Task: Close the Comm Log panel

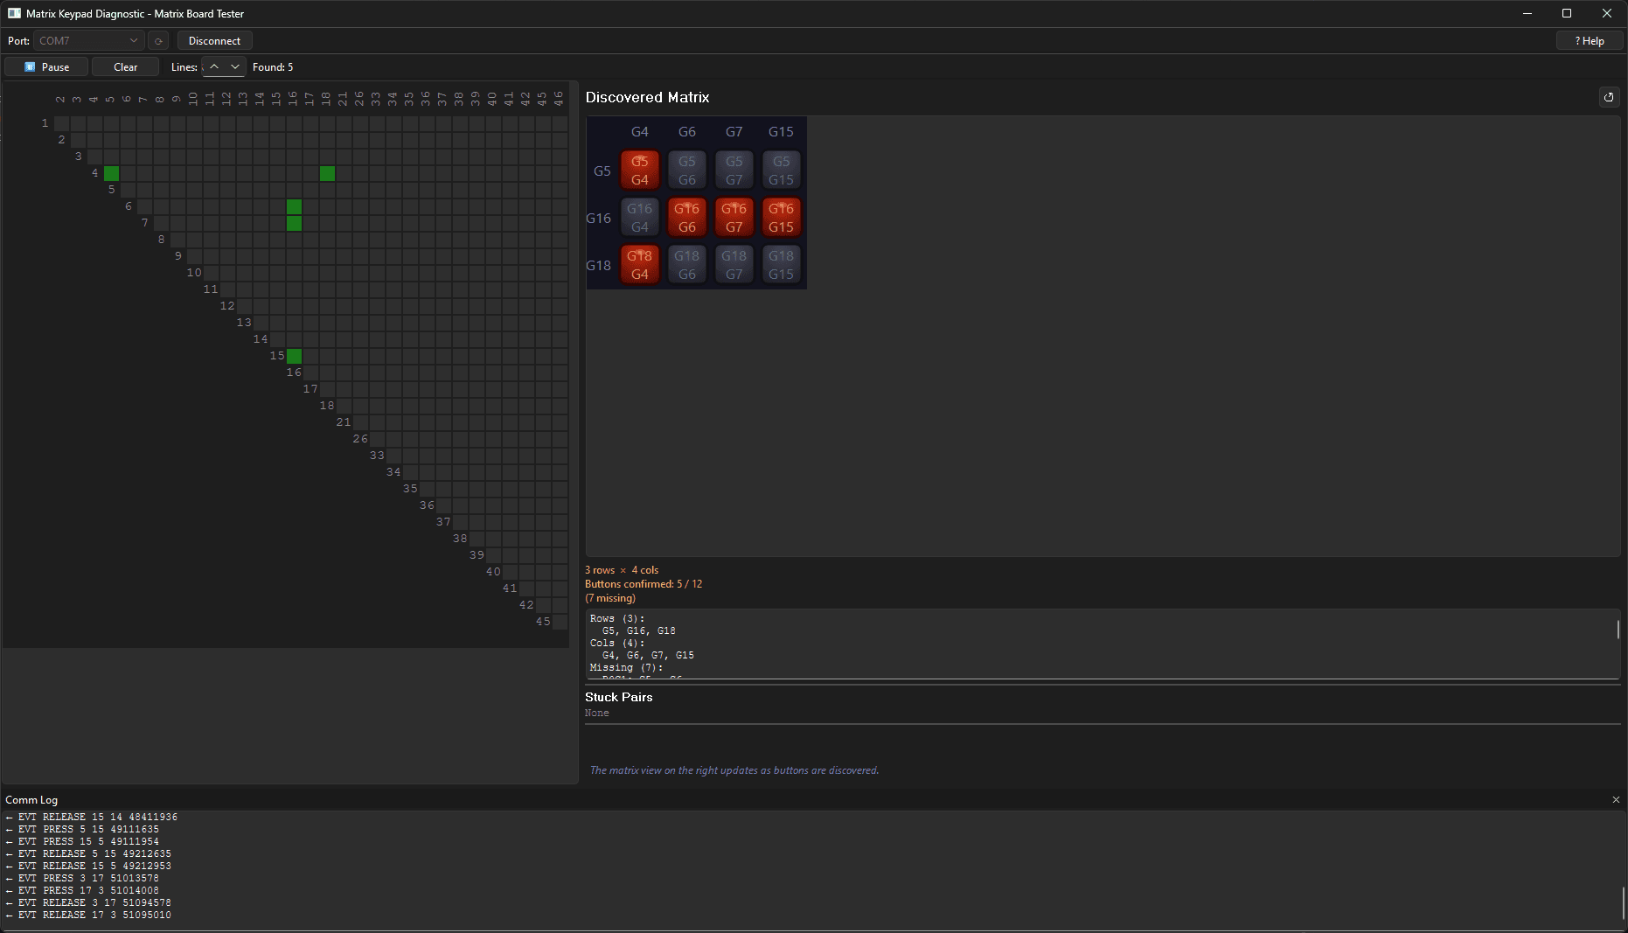Action: (1616, 800)
